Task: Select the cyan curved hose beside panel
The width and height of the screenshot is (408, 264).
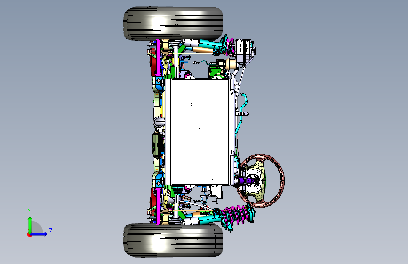Action: [x=241, y=113]
